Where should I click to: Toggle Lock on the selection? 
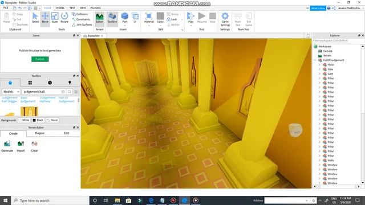[x=172, y=19]
